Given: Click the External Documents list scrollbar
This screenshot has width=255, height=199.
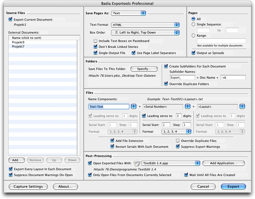Looking at the screenshot, I should coord(78,98).
